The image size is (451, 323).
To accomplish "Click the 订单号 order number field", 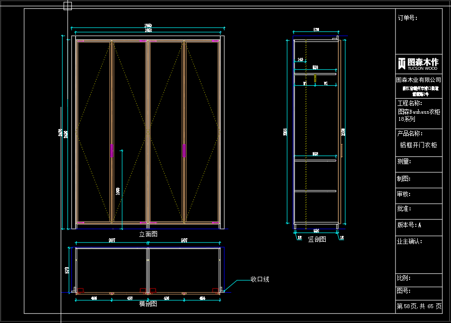I will (x=408, y=18).
